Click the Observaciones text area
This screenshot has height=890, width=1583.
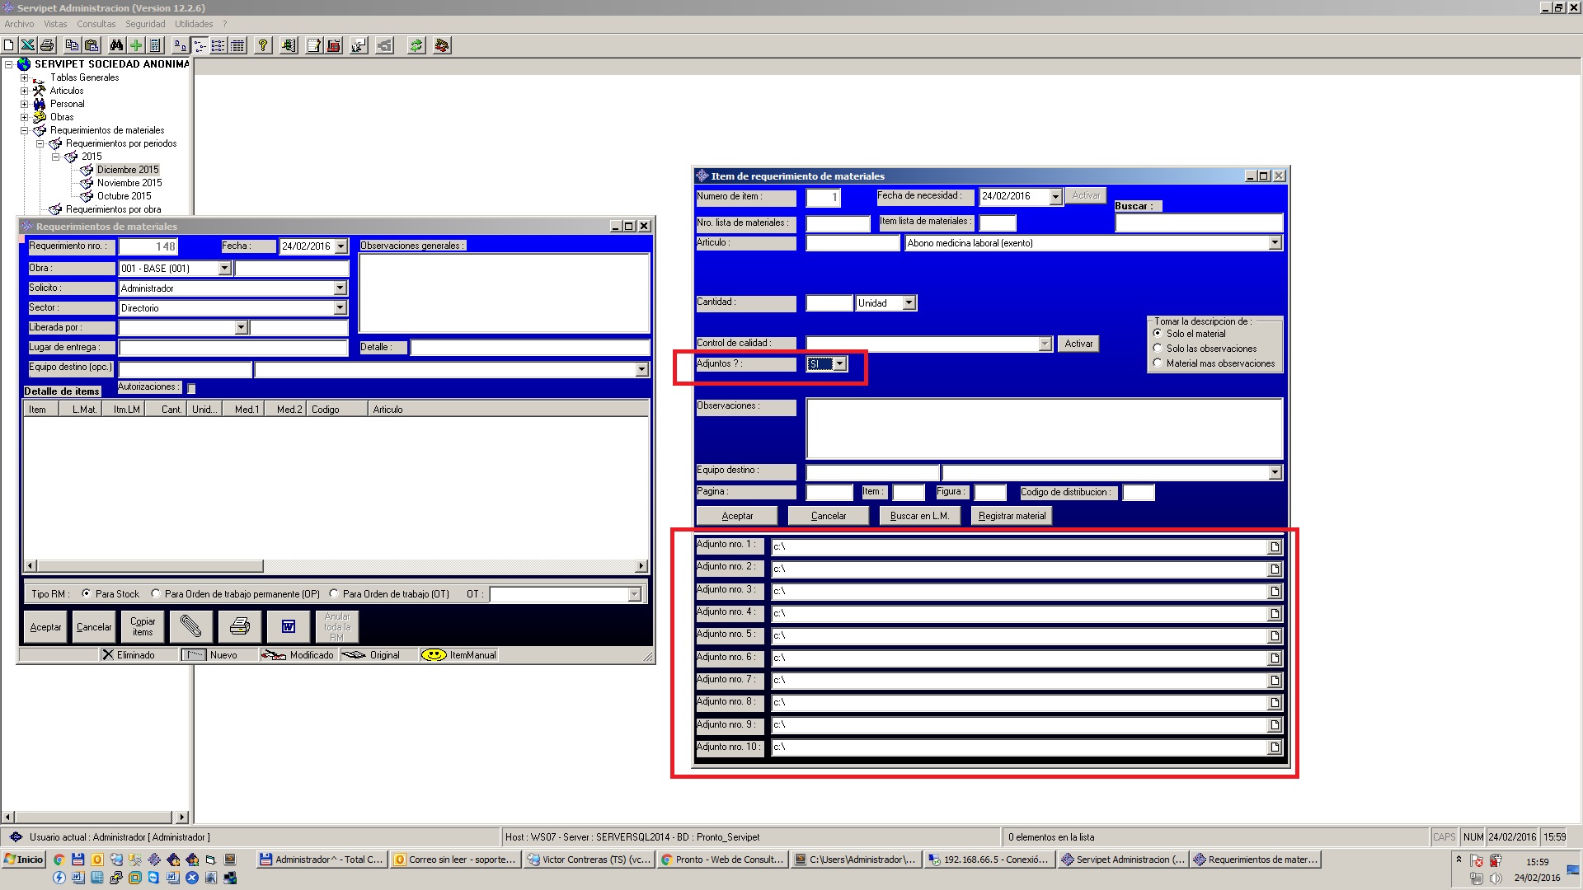click(1044, 429)
